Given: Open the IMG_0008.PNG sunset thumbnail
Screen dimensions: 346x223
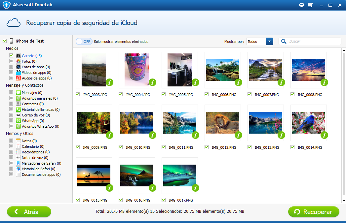Looking at the screenshot, I should (308, 70).
